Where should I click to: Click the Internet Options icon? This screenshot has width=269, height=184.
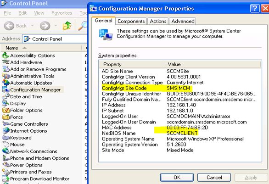6,131
